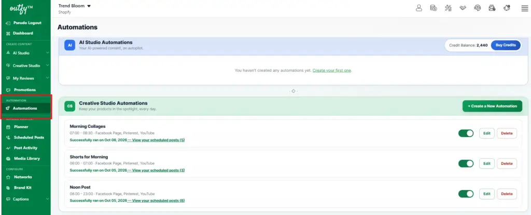The width and height of the screenshot is (531, 215).
Task: Click the billing coins icon in header
Action: 434,8
